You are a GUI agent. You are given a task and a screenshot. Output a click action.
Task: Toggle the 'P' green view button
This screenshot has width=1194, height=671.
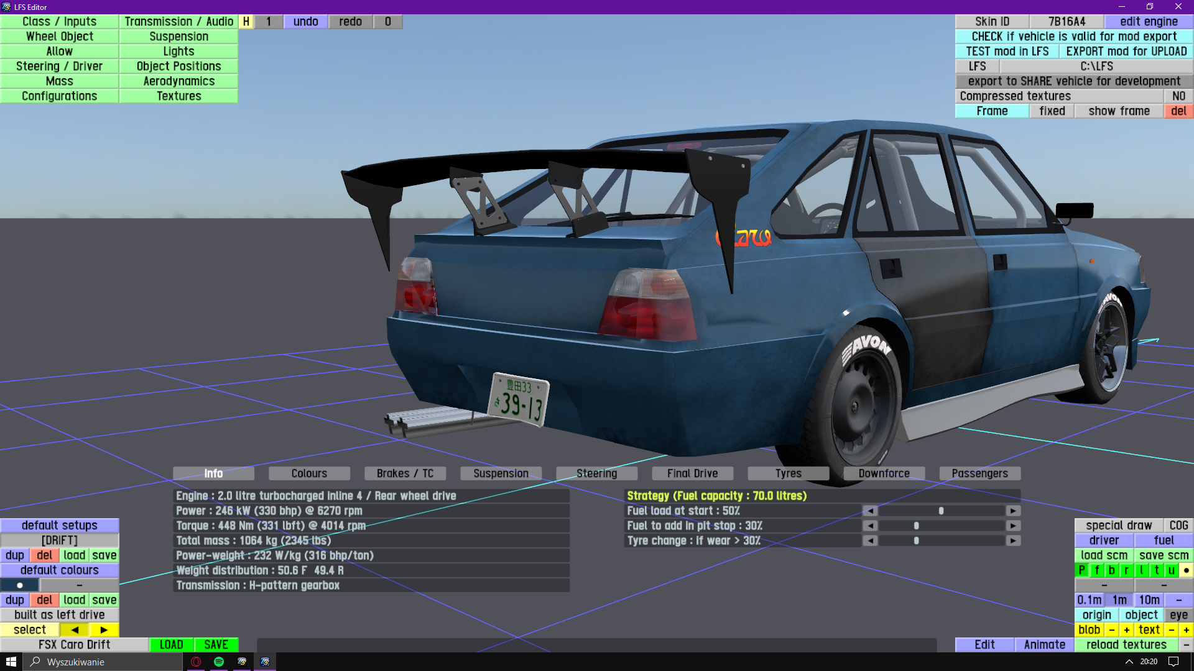[1082, 570]
